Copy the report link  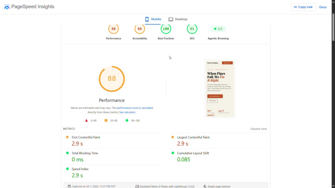(304, 7)
